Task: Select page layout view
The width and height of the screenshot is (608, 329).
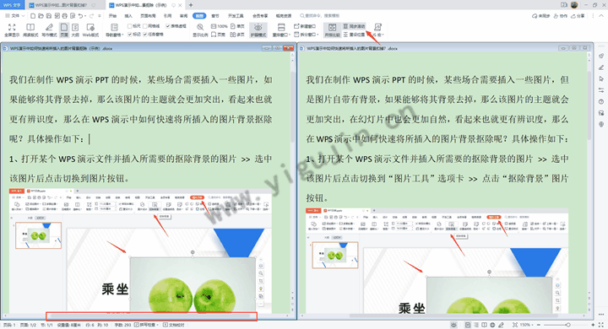Action: [x=64, y=30]
